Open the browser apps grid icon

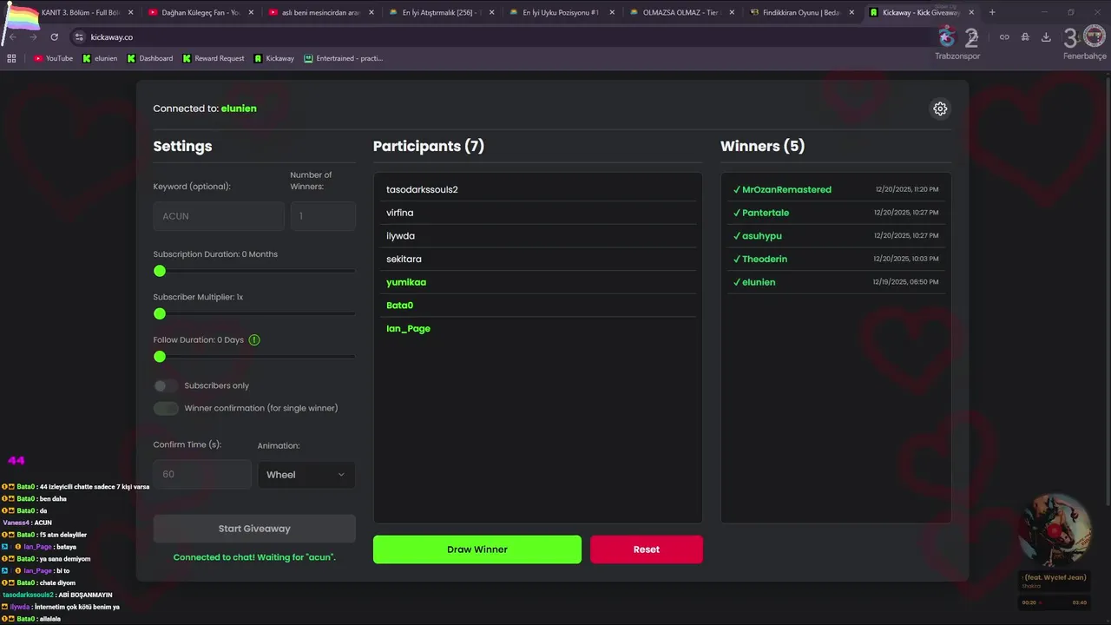11,58
